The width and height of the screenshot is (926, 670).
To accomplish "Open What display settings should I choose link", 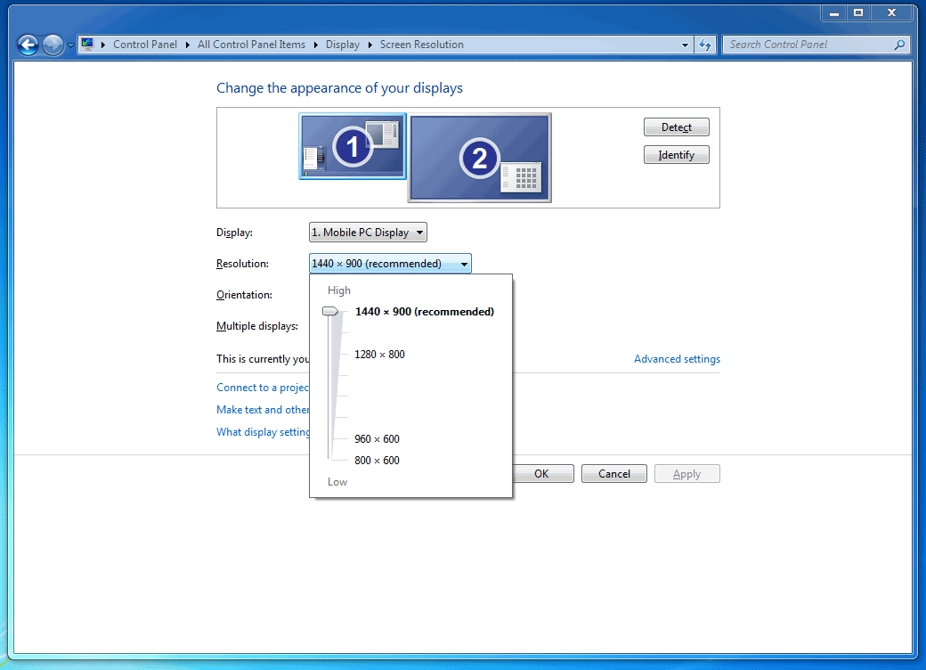I will point(263,432).
